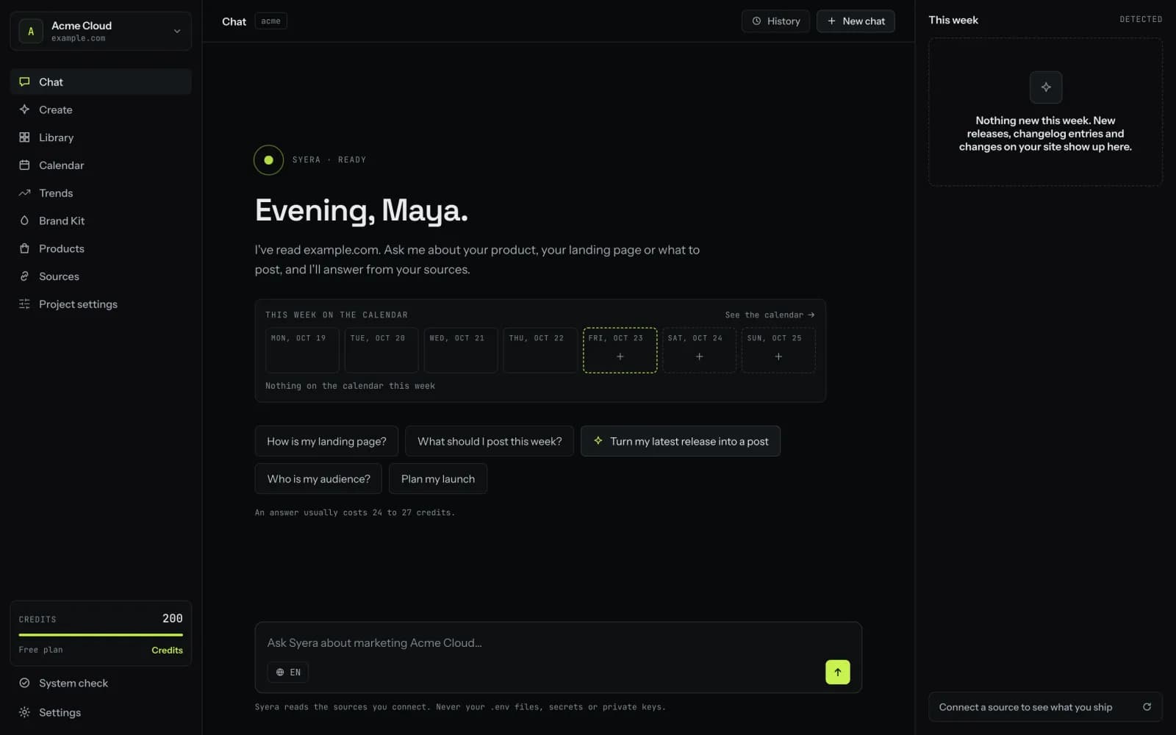Viewport: 1176px width, 735px height.
Task: Select the Mon, Oct 19 calendar cell
Action: tap(302, 350)
